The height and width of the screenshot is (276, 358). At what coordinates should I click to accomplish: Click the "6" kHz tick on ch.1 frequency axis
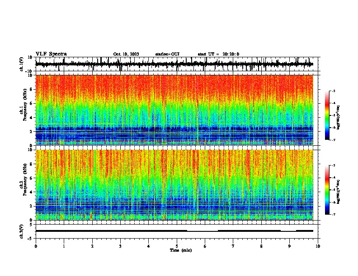click(x=31, y=103)
